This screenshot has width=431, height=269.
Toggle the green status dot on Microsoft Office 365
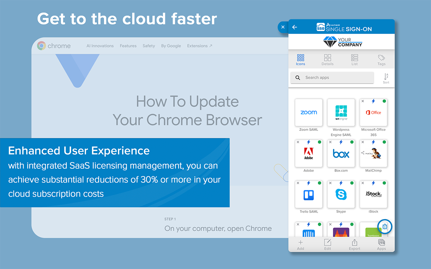[x=384, y=101]
